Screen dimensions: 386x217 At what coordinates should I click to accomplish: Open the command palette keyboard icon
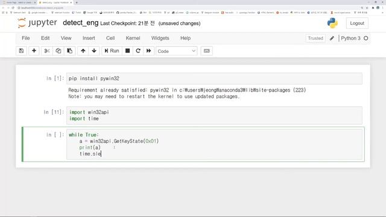coord(206,51)
